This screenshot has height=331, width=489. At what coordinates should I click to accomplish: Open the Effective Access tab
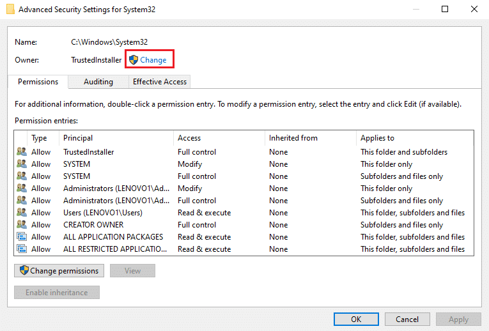coord(160,82)
